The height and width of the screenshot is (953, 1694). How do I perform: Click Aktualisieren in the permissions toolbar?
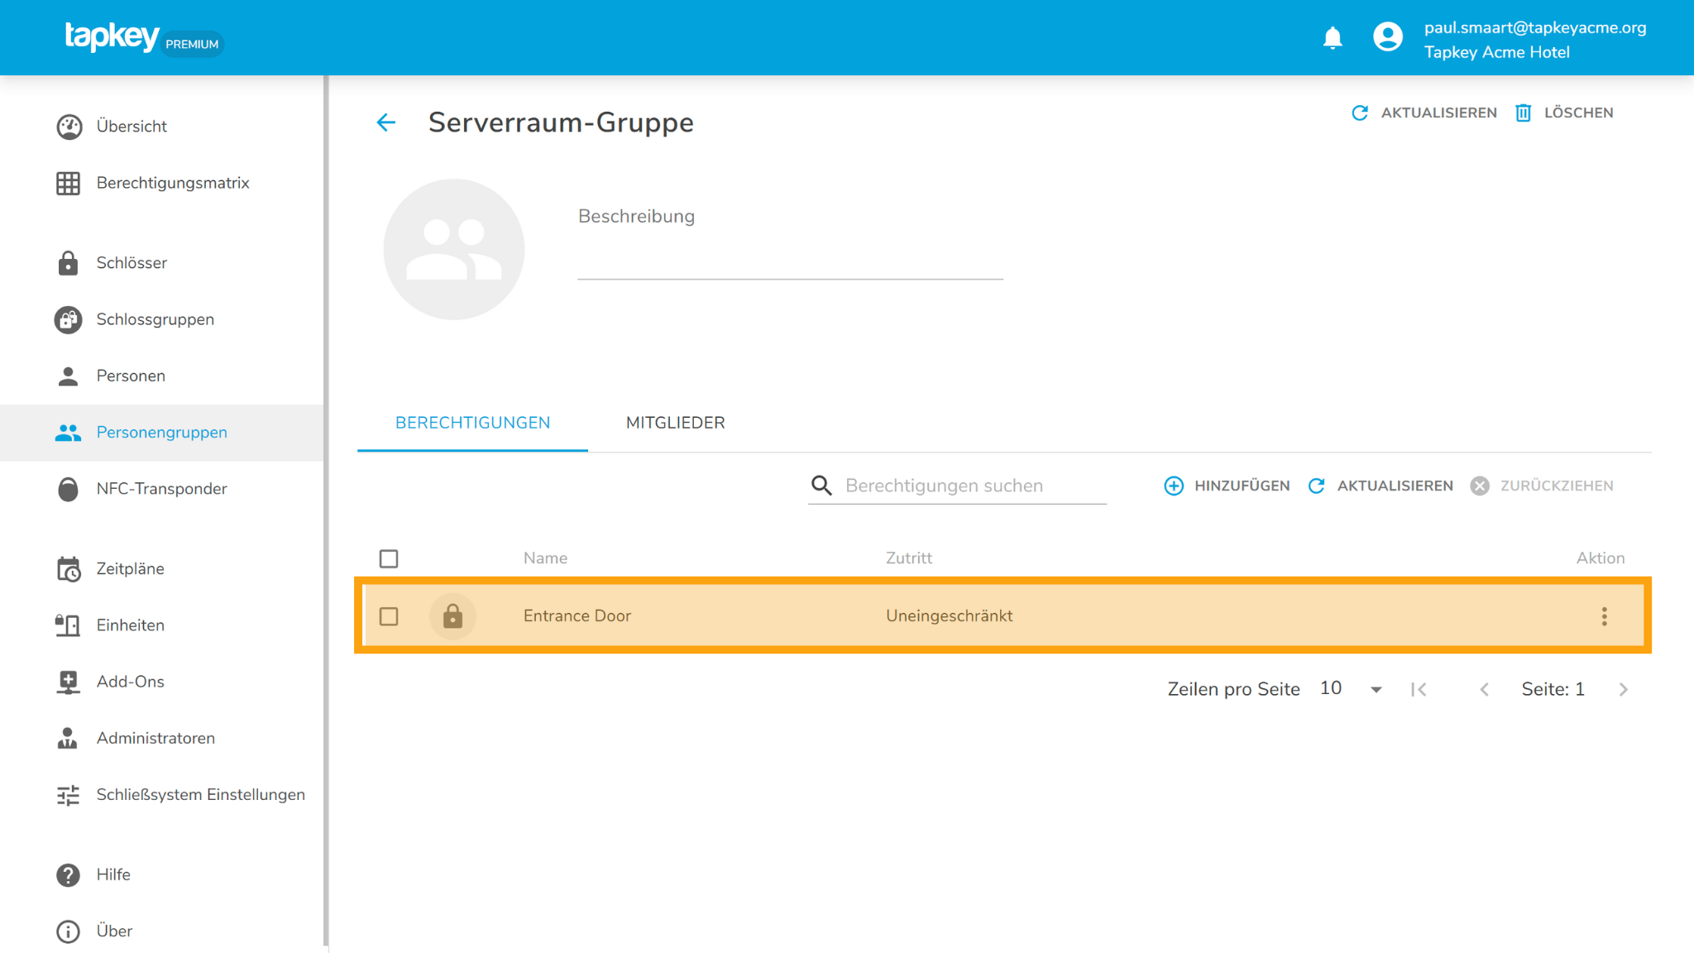[1381, 486]
